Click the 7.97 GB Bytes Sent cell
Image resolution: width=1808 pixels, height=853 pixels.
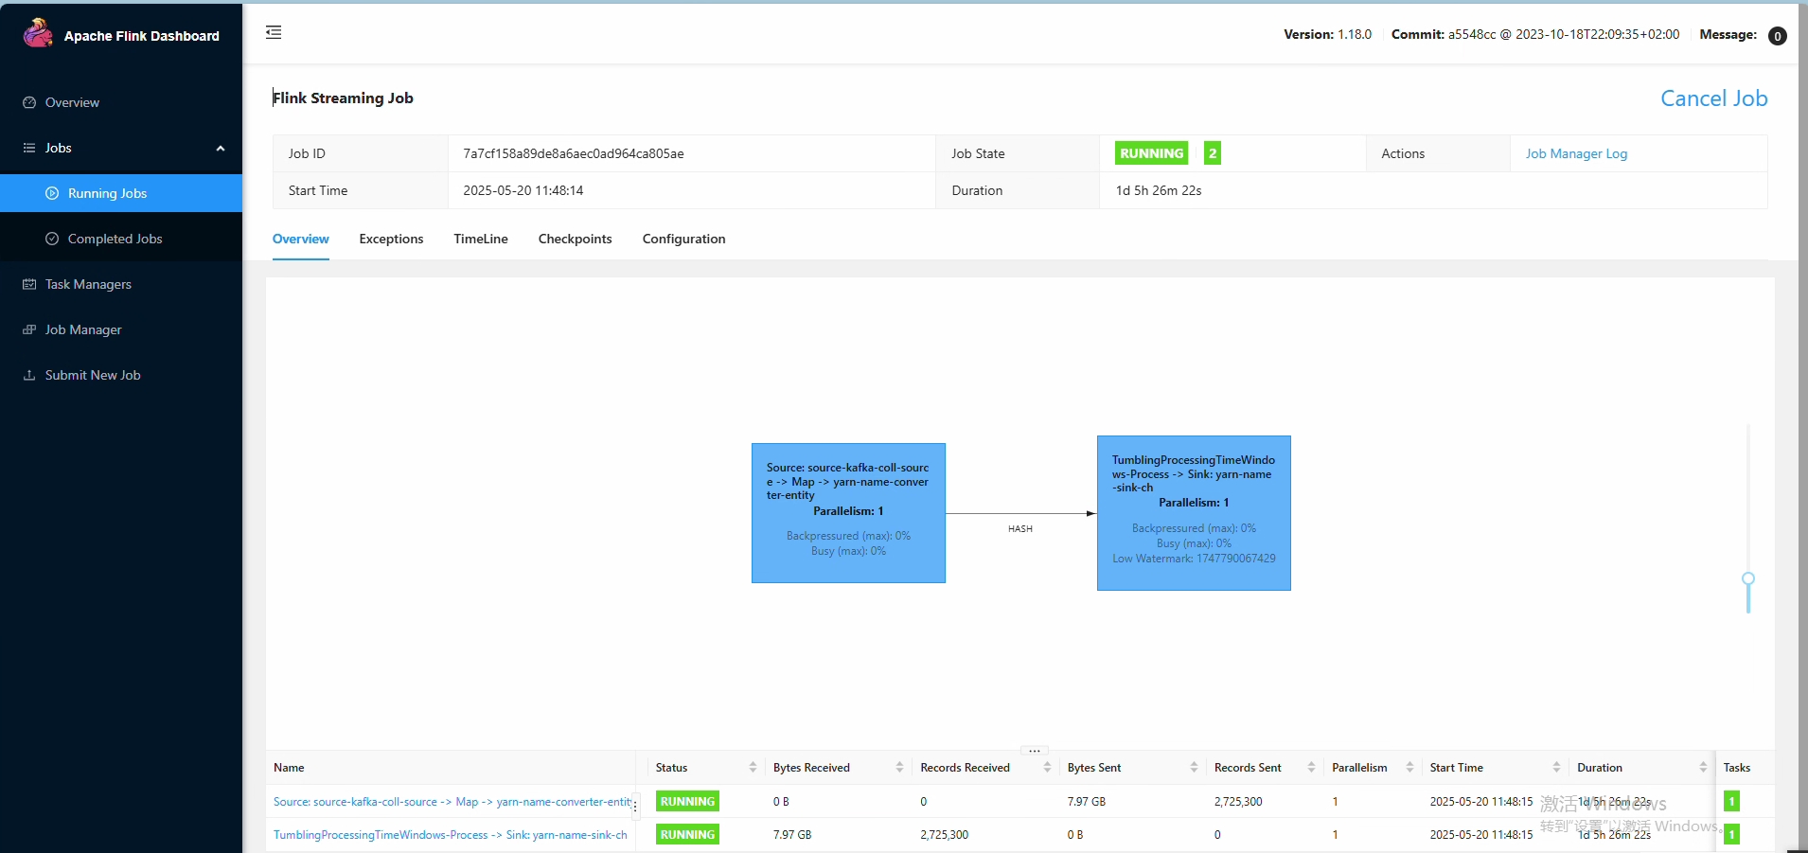click(1087, 802)
